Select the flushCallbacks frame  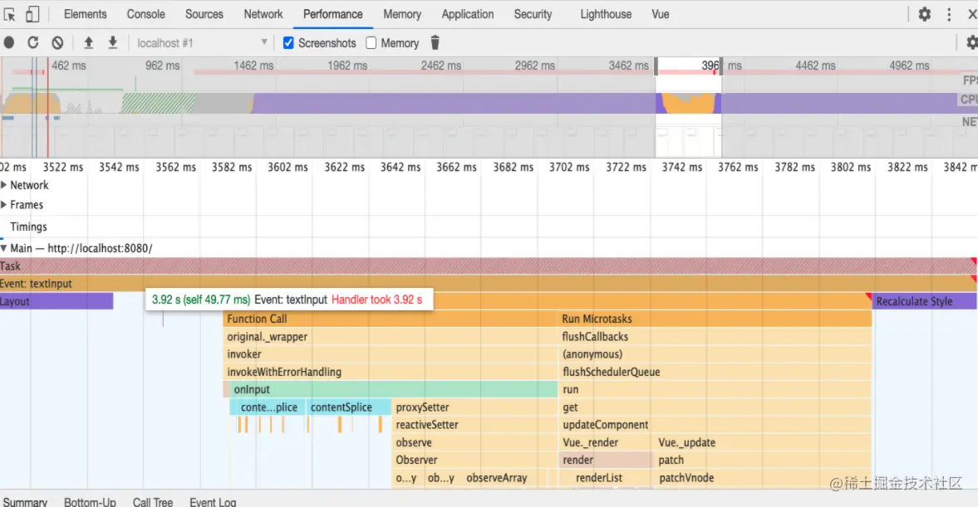[715, 337]
